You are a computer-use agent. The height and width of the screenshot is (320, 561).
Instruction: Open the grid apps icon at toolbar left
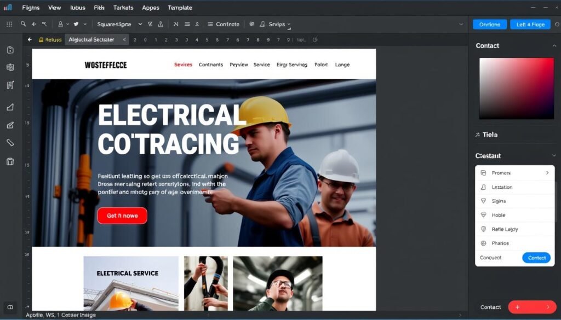coord(9,24)
